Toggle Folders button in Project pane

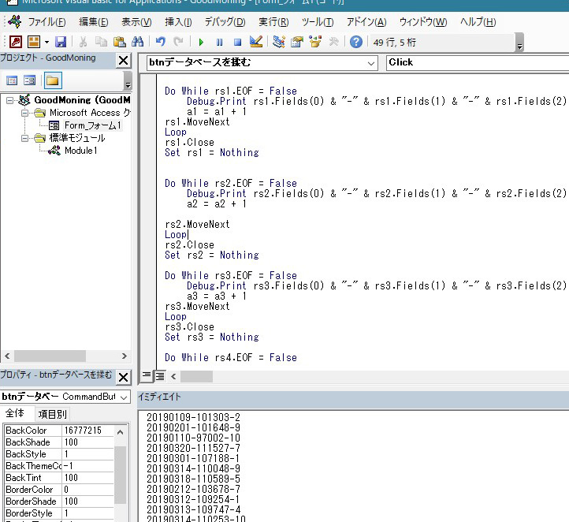(53, 80)
